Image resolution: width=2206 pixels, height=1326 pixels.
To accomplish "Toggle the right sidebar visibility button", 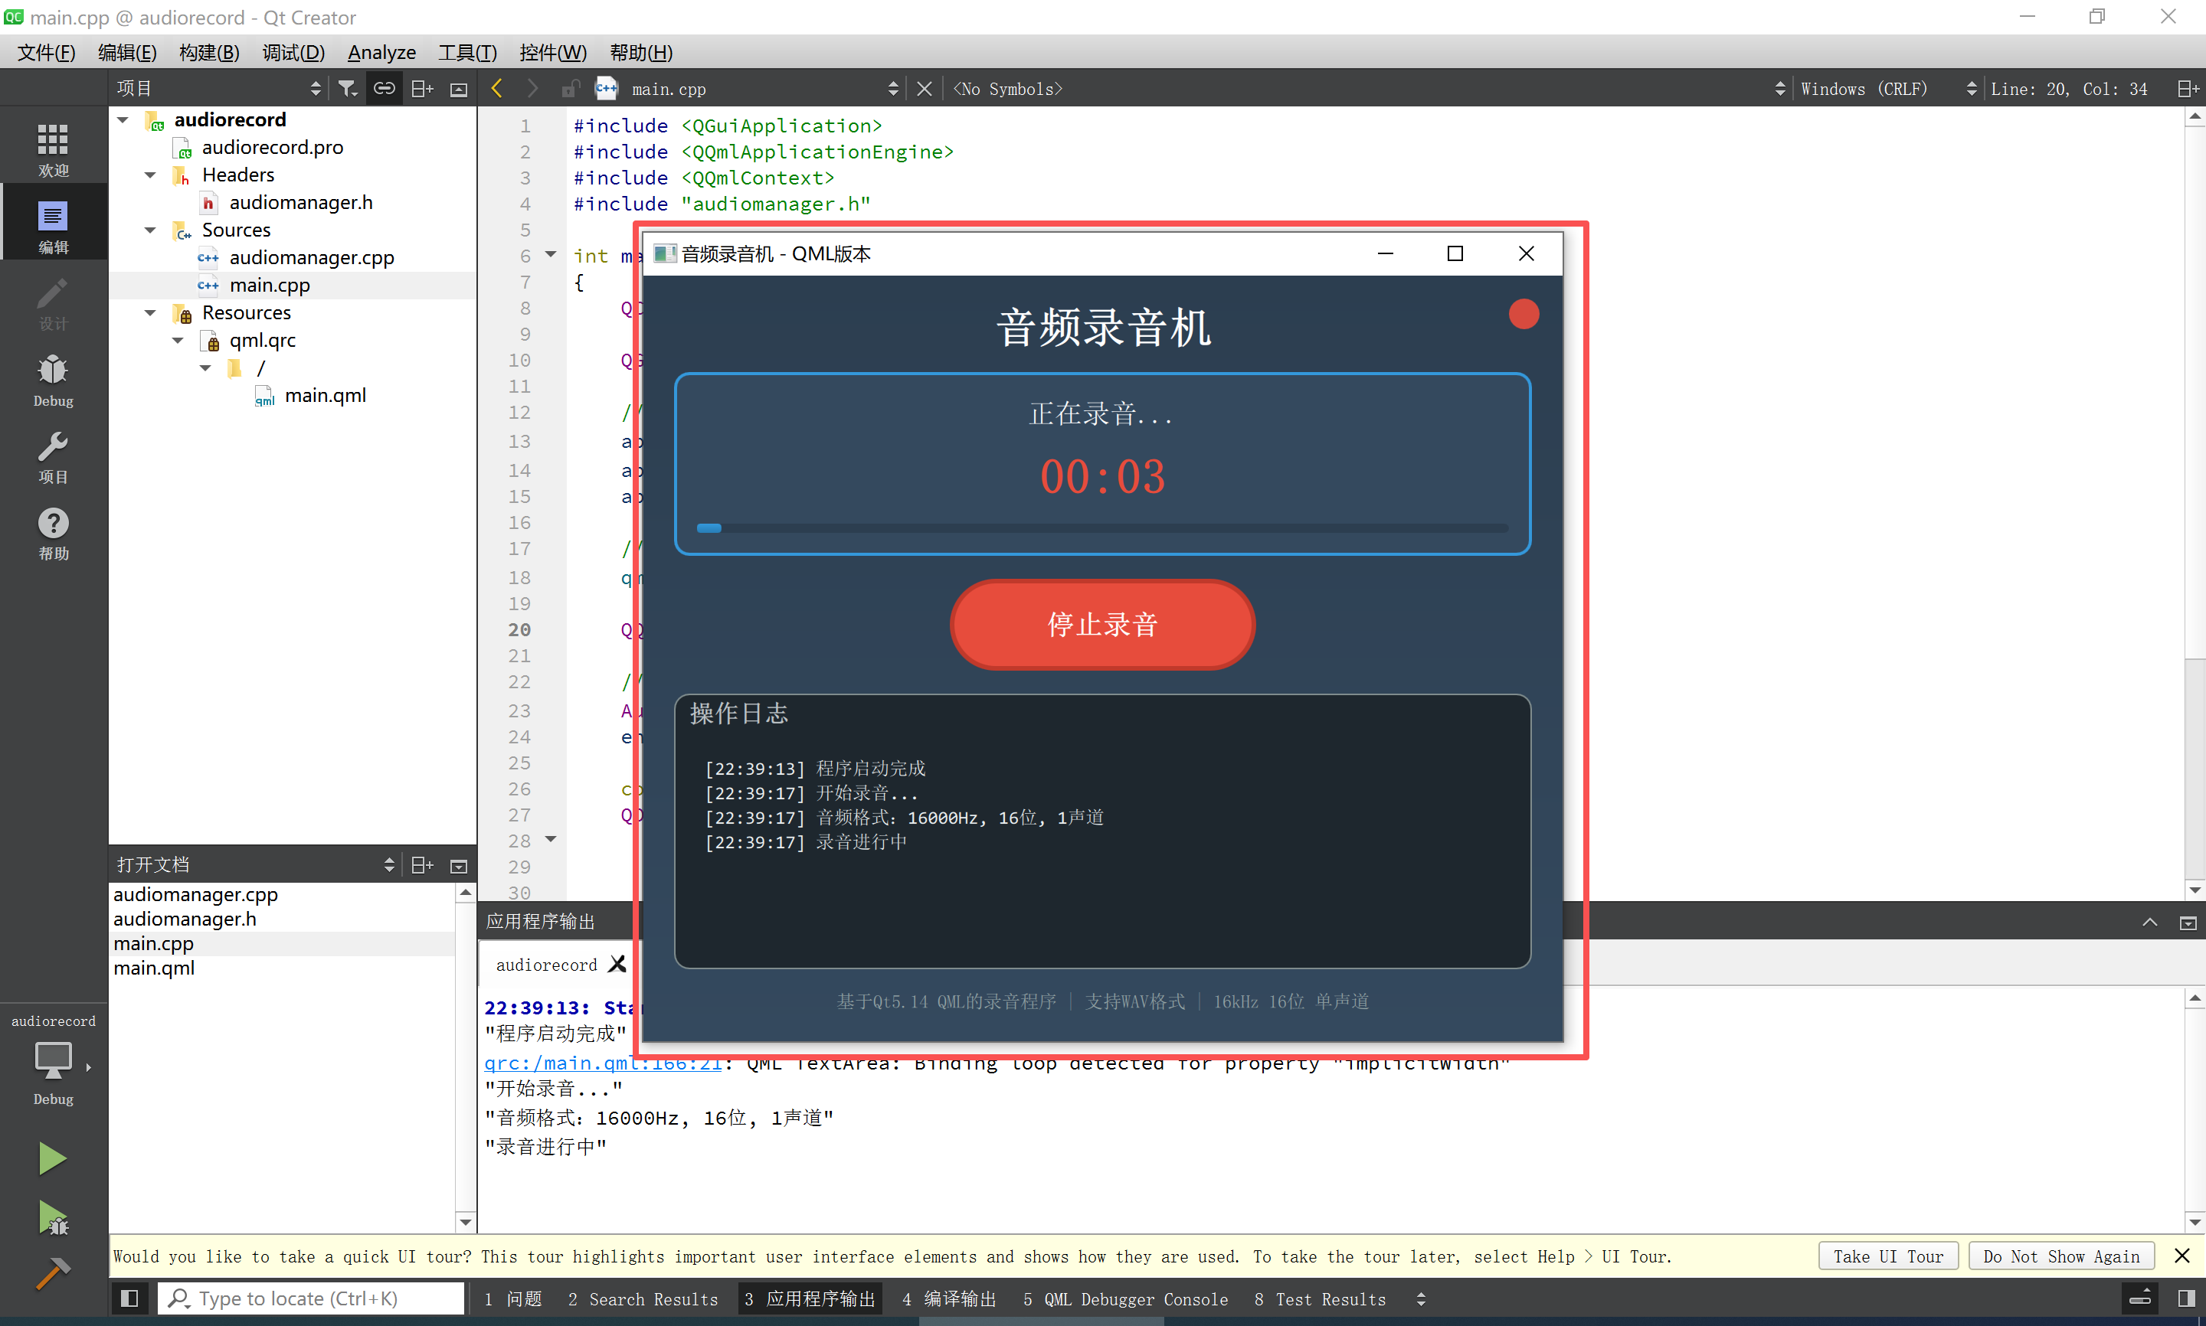I will [x=2185, y=1298].
